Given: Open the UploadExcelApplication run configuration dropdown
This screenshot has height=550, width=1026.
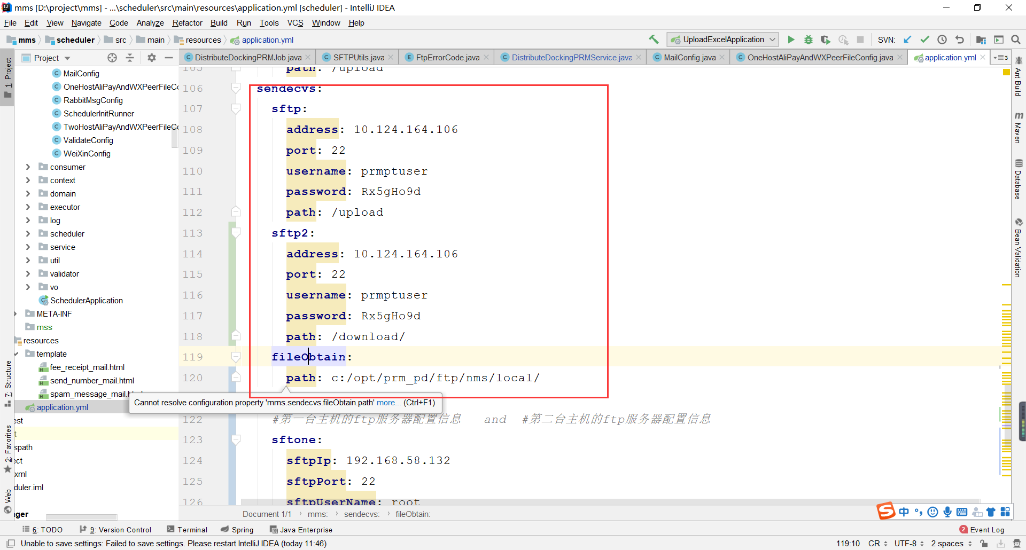Looking at the screenshot, I should point(723,40).
